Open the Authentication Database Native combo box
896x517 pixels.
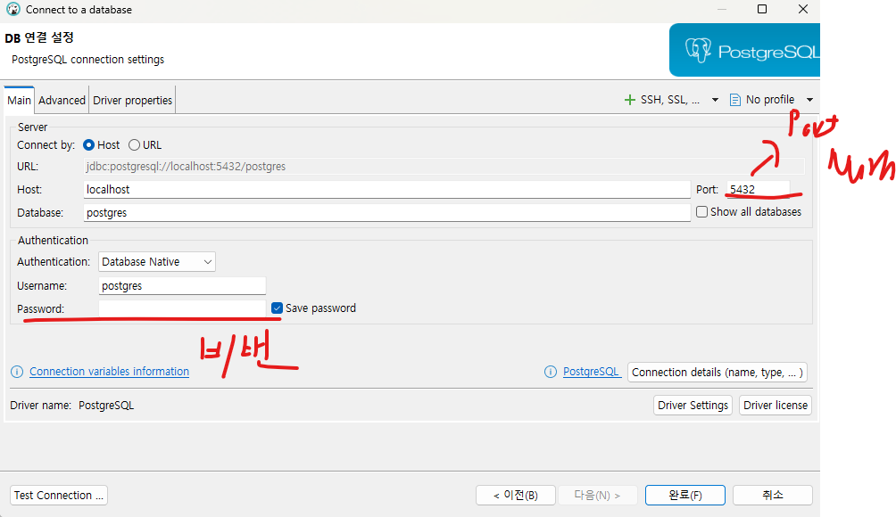click(x=157, y=262)
